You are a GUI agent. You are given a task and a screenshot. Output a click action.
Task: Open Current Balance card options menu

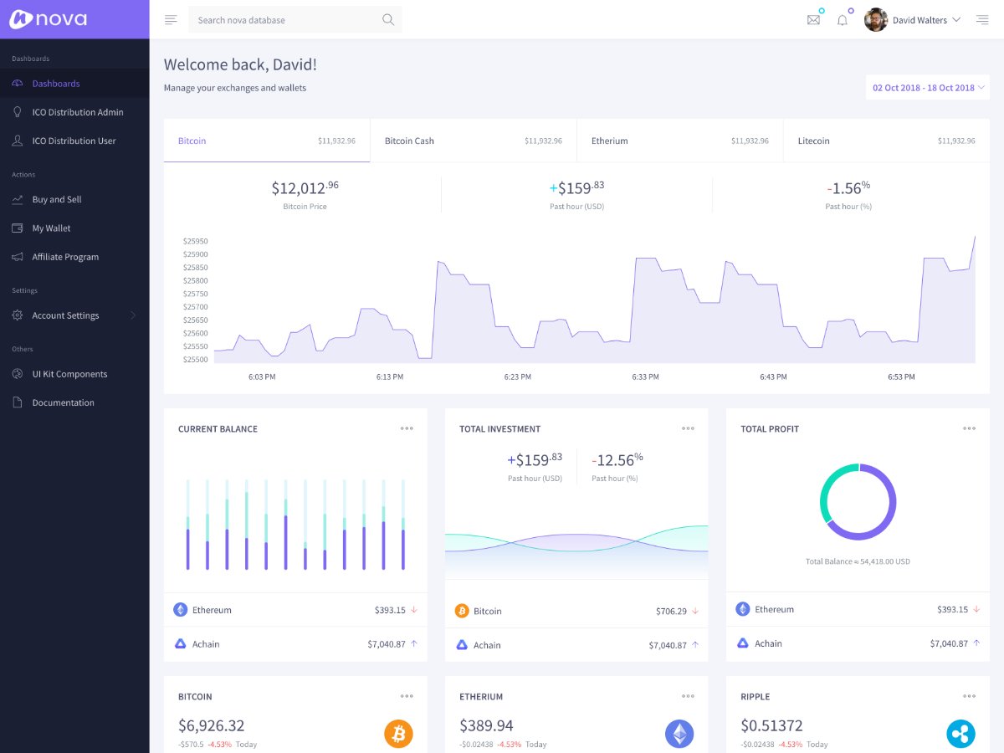click(x=407, y=428)
